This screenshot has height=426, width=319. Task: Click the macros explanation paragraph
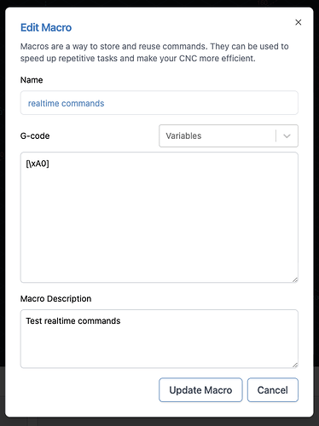(x=154, y=52)
